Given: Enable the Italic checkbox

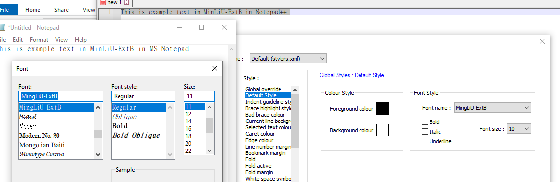Looking at the screenshot, I should tap(425, 131).
